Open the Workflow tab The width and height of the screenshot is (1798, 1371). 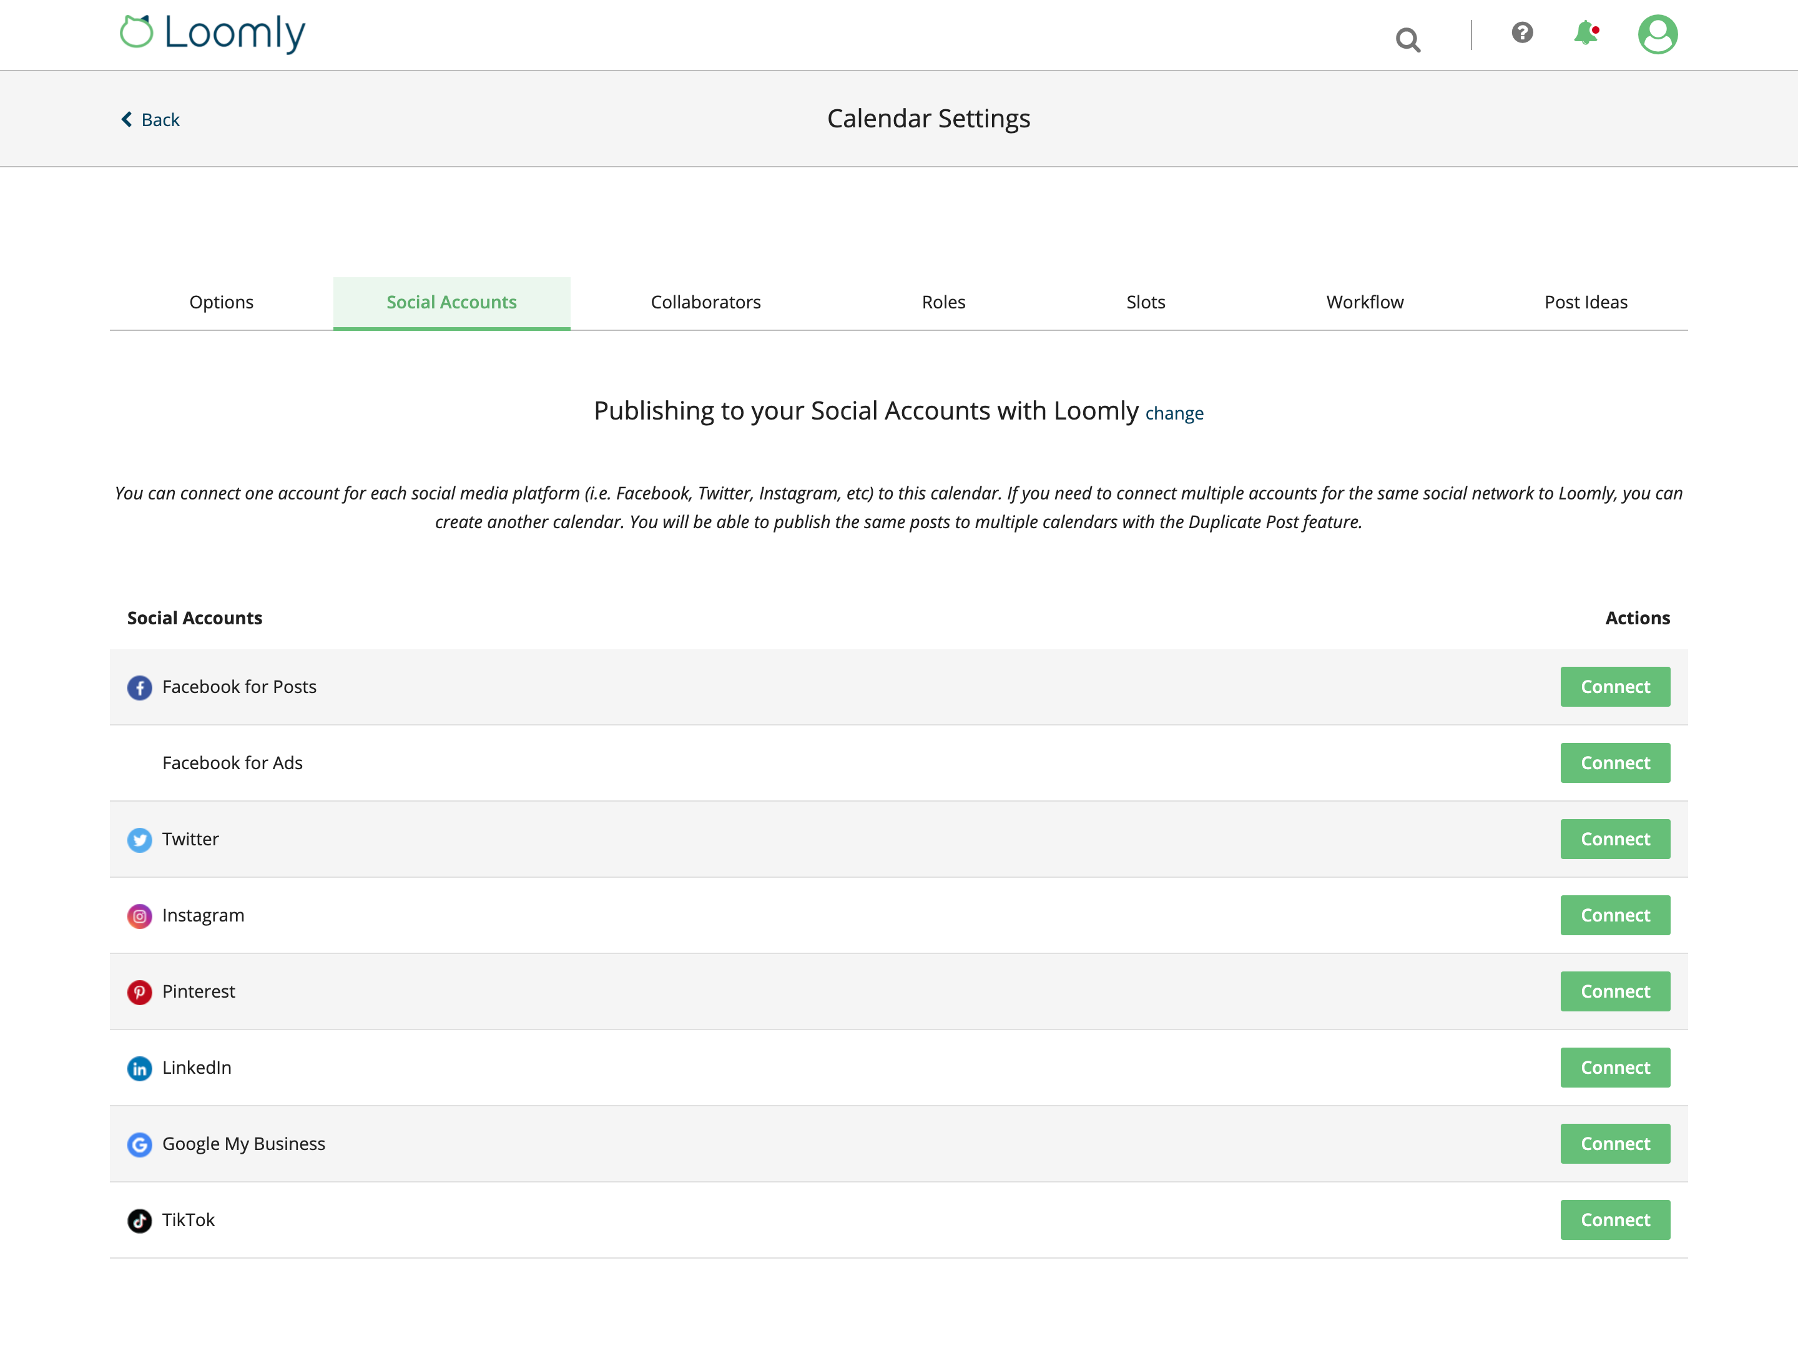1364,302
